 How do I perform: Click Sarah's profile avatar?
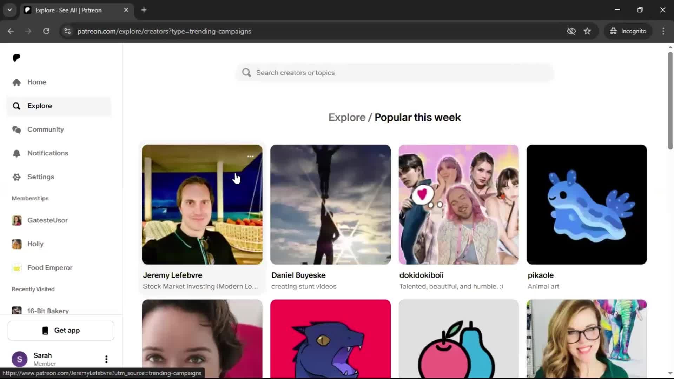pyautogui.click(x=20, y=359)
